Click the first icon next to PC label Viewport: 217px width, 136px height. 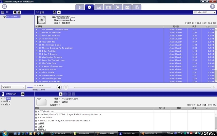[x=15, y=12]
